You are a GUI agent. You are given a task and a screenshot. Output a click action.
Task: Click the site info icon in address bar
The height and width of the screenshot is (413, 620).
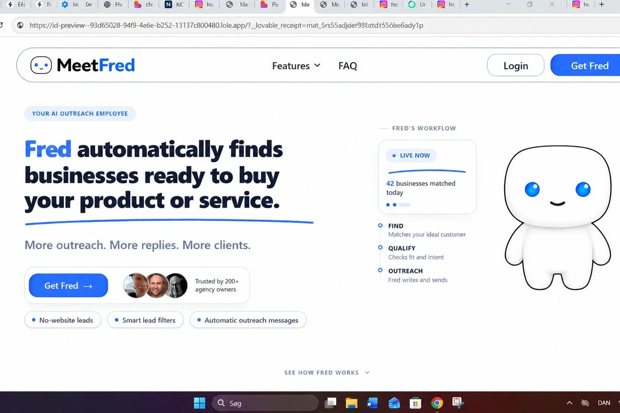(20, 25)
